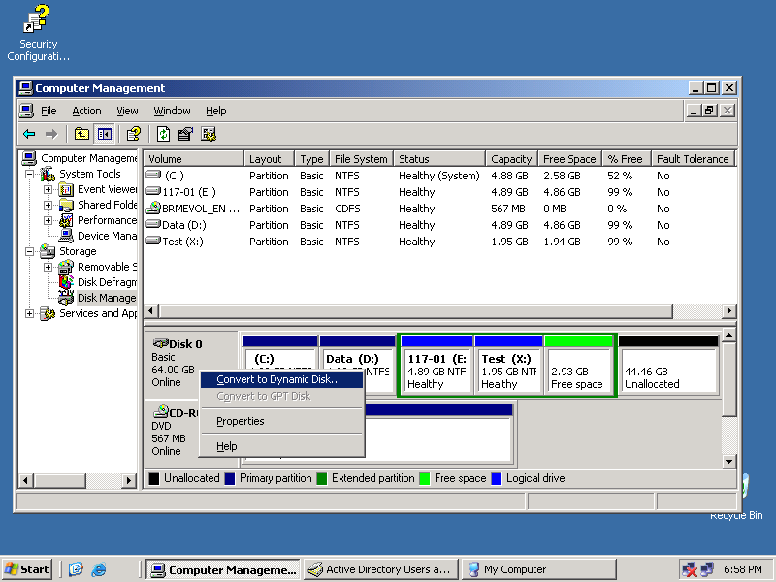
Task: Click the inner MDI Restore window button
Action: point(710,111)
